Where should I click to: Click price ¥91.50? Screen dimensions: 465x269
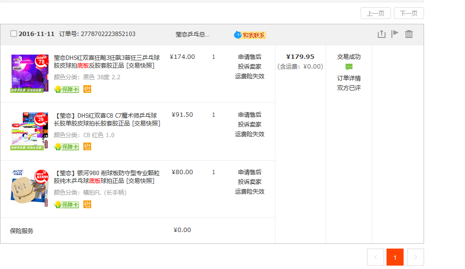point(182,115)
